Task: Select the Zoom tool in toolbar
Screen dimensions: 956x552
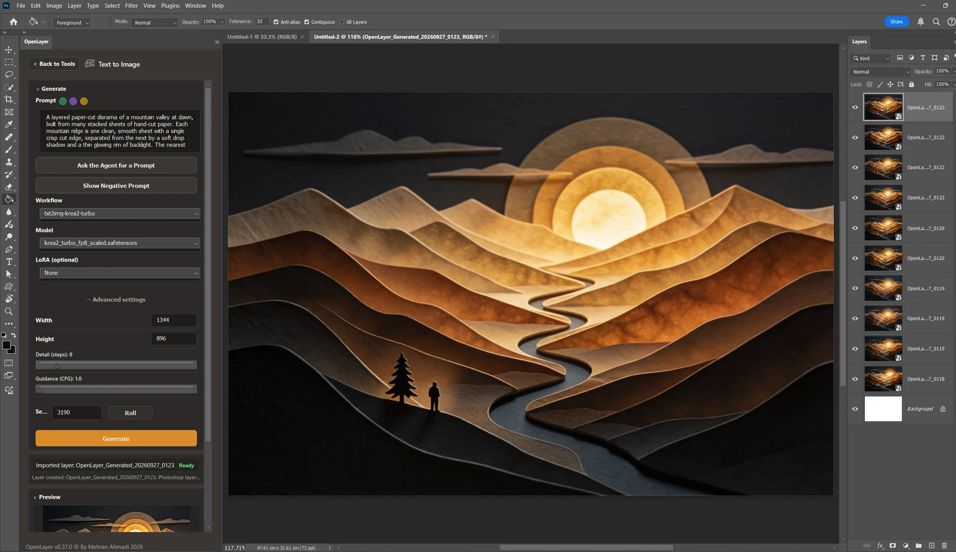Action: 9,311
